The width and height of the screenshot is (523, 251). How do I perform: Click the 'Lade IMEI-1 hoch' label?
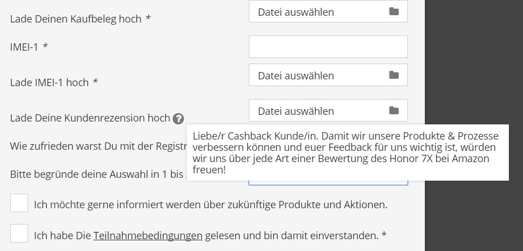coord(54,82)
